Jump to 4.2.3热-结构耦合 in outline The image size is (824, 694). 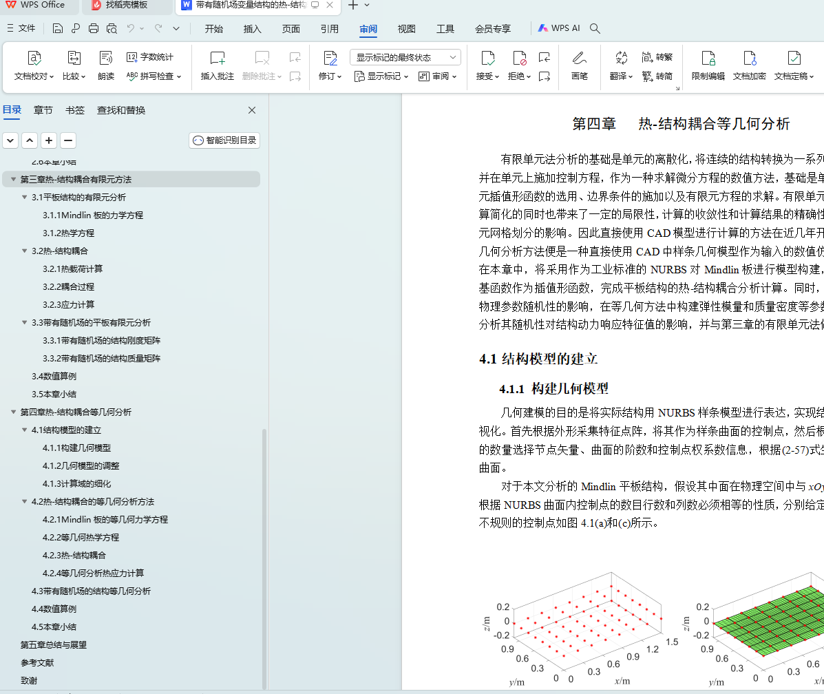tap(74, 555)
